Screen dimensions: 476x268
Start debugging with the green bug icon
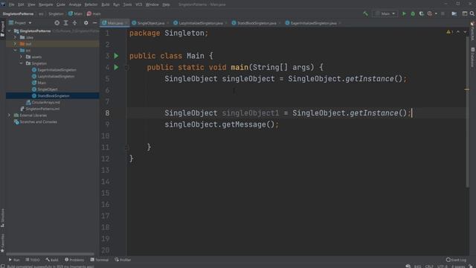413,13
